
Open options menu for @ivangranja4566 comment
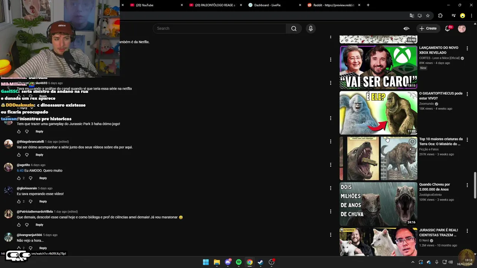(x=331, y=235)
